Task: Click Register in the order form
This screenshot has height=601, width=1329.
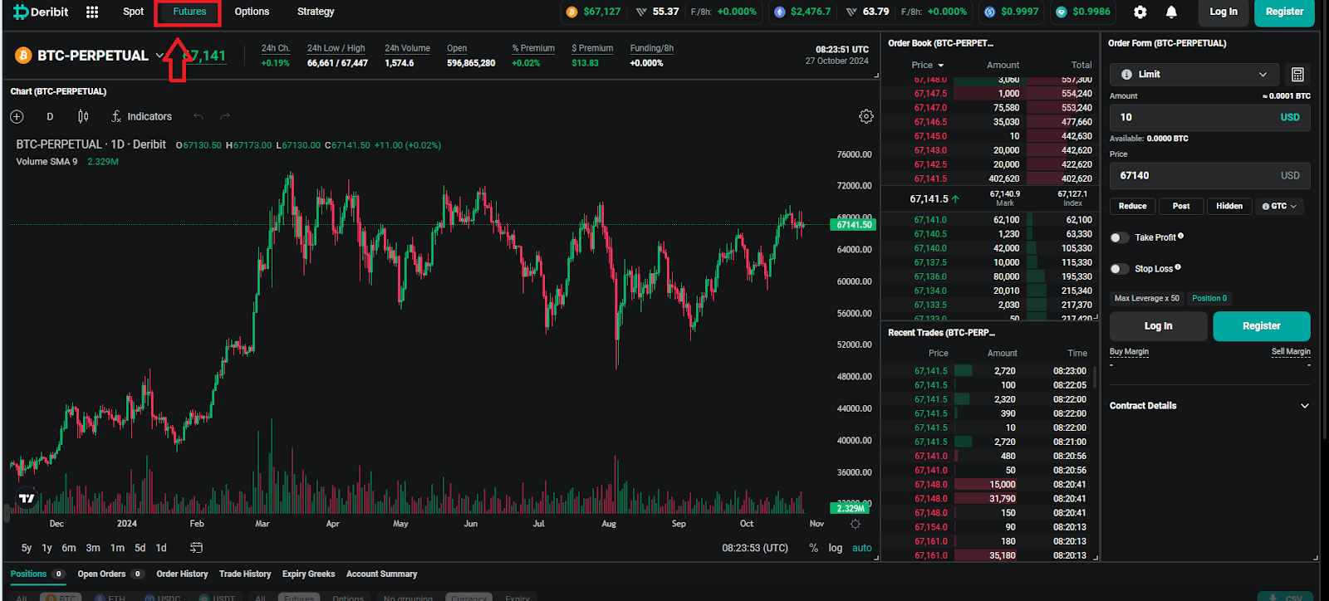Action: pos(1262,326)
